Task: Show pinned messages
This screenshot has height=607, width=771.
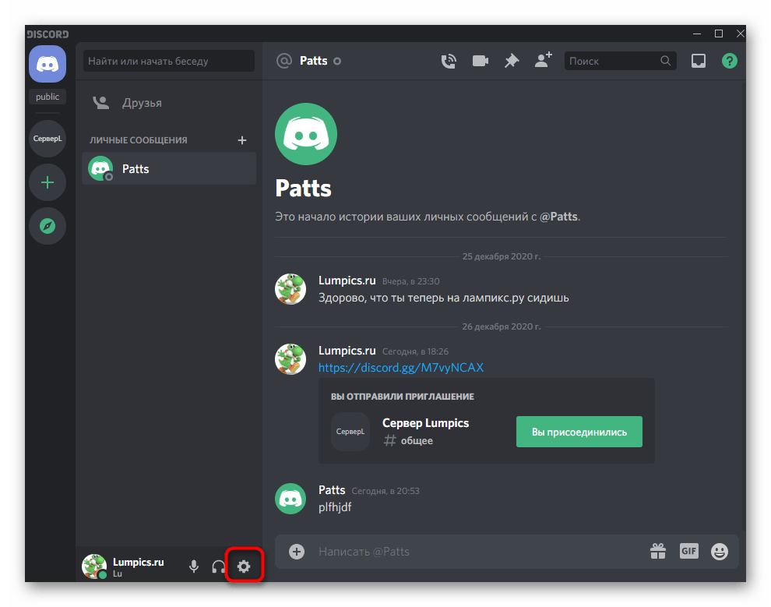Action: (x=511, y=61)
